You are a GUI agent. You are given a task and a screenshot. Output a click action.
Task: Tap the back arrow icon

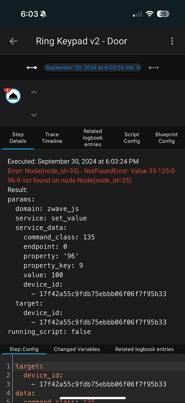coord(13,41)
